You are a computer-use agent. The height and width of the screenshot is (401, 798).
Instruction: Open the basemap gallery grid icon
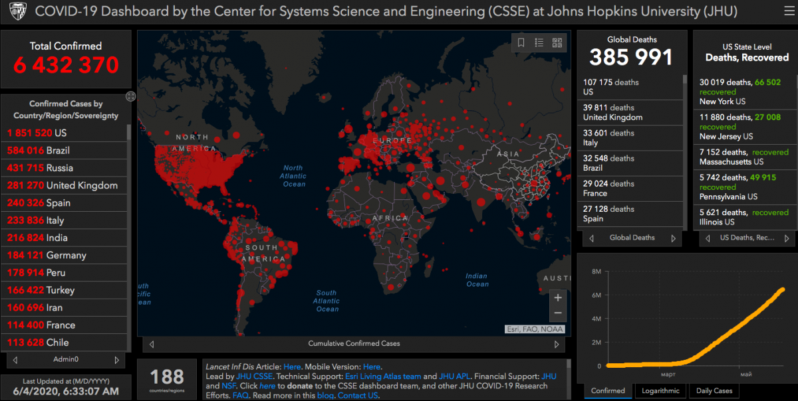point(557,42)
